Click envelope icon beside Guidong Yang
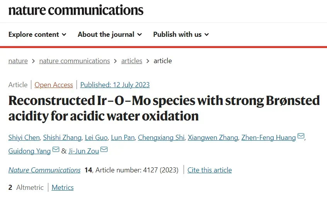This screenshot has width=327, height=203. click(56, 150)
